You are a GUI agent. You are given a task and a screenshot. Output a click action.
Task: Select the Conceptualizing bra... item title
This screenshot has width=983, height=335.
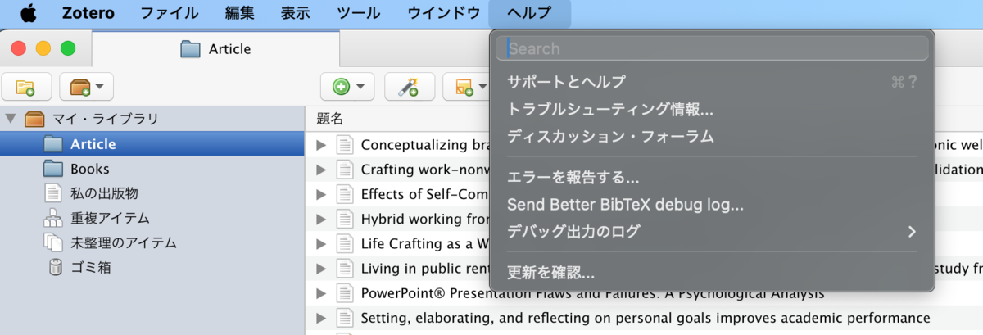coord(425,145)
